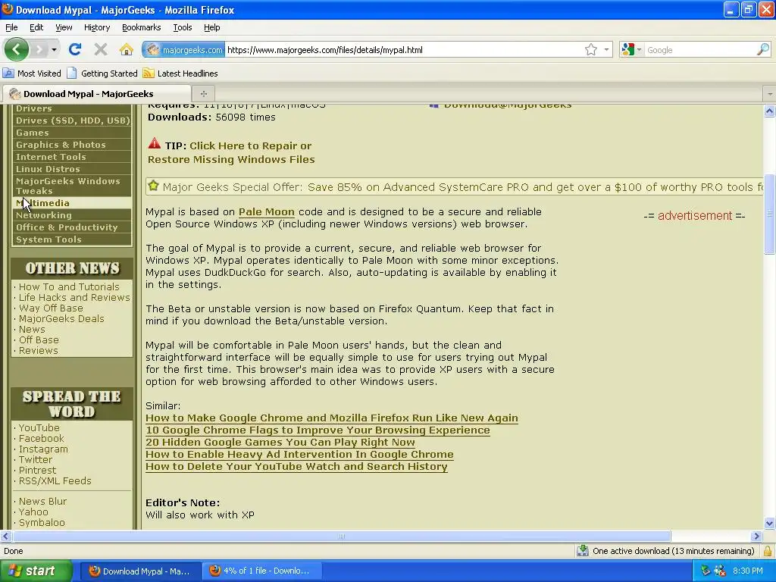Click the Repair or Restore Missing Windows Files link
This screenshot has width=776, height=582.
[x=231, y=152]
